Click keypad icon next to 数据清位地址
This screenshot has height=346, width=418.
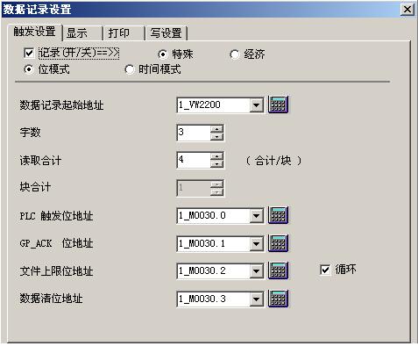coord(278,299)
